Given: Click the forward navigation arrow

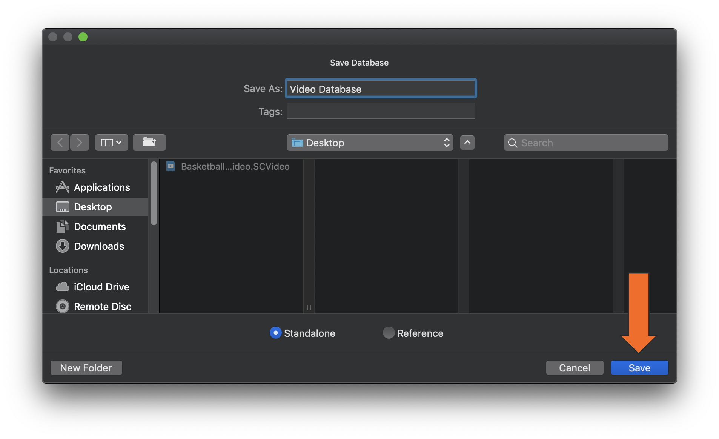Looking at the screenshot, I should pos(80,142).
